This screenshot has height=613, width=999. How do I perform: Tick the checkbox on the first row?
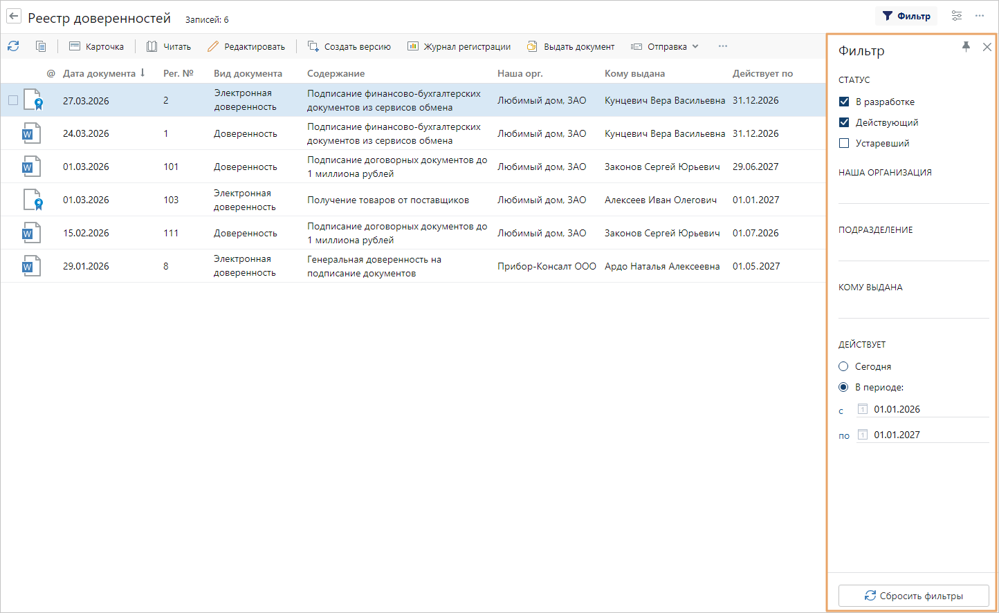click(x=13, y=100)
